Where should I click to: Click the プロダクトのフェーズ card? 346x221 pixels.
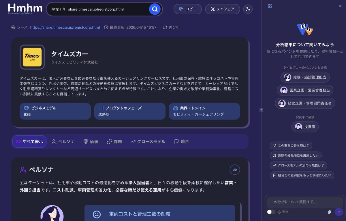(130, 111)
